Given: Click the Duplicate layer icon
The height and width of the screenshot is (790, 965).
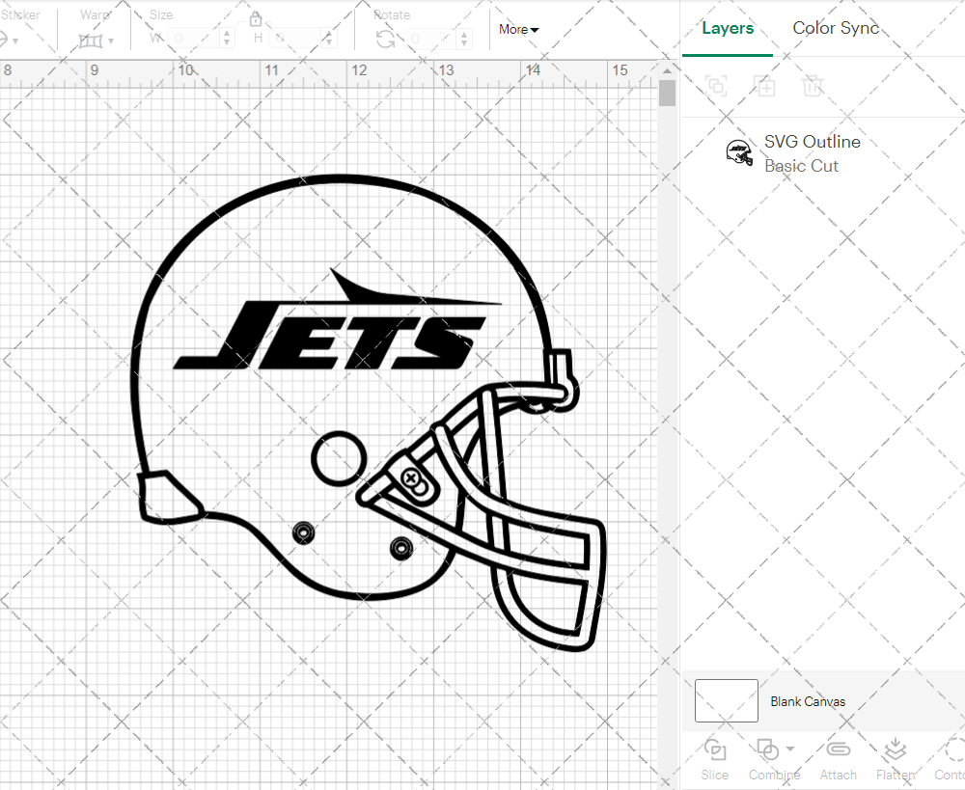Looking at the screenshot, I should [764, 86].
